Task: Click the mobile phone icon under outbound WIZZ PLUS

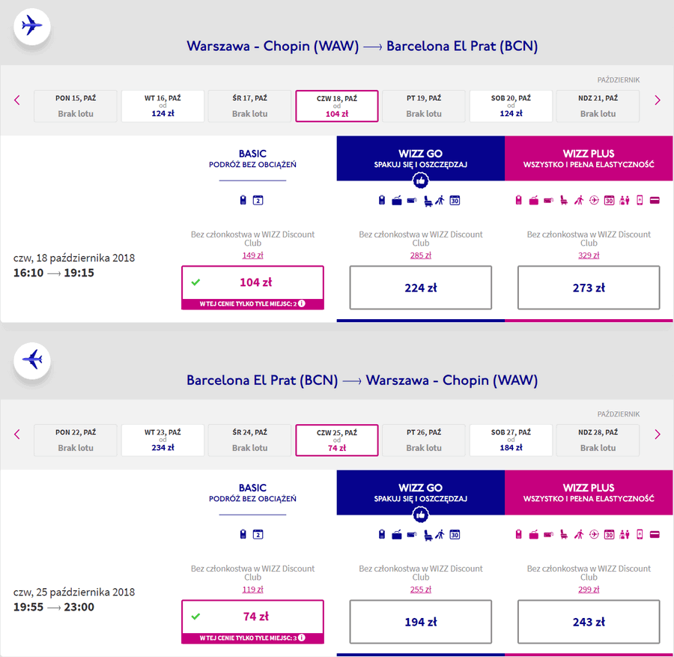Action: pyautogui.click(x=640, y=200)
